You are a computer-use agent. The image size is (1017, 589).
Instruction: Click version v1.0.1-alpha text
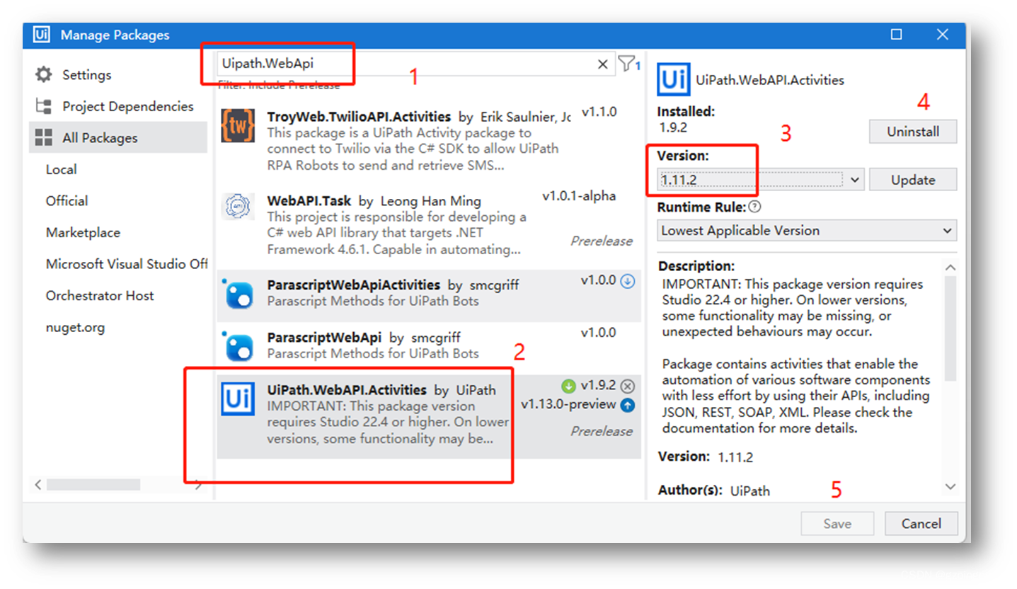point(579,196)
